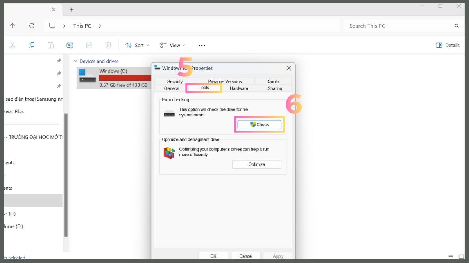Collapse the Devices and drives group

click(75, 61)
